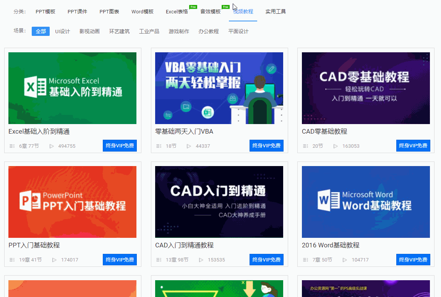This screenshot has height=297, width=441.
Task: Click chapter list icon beside 13章 98节
Action: click(x=159, y=260)
